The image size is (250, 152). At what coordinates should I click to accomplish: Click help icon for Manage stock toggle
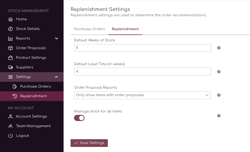219,116
